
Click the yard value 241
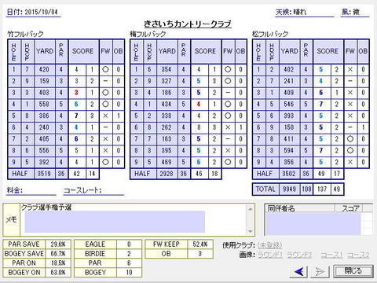[x=289, y=81]
